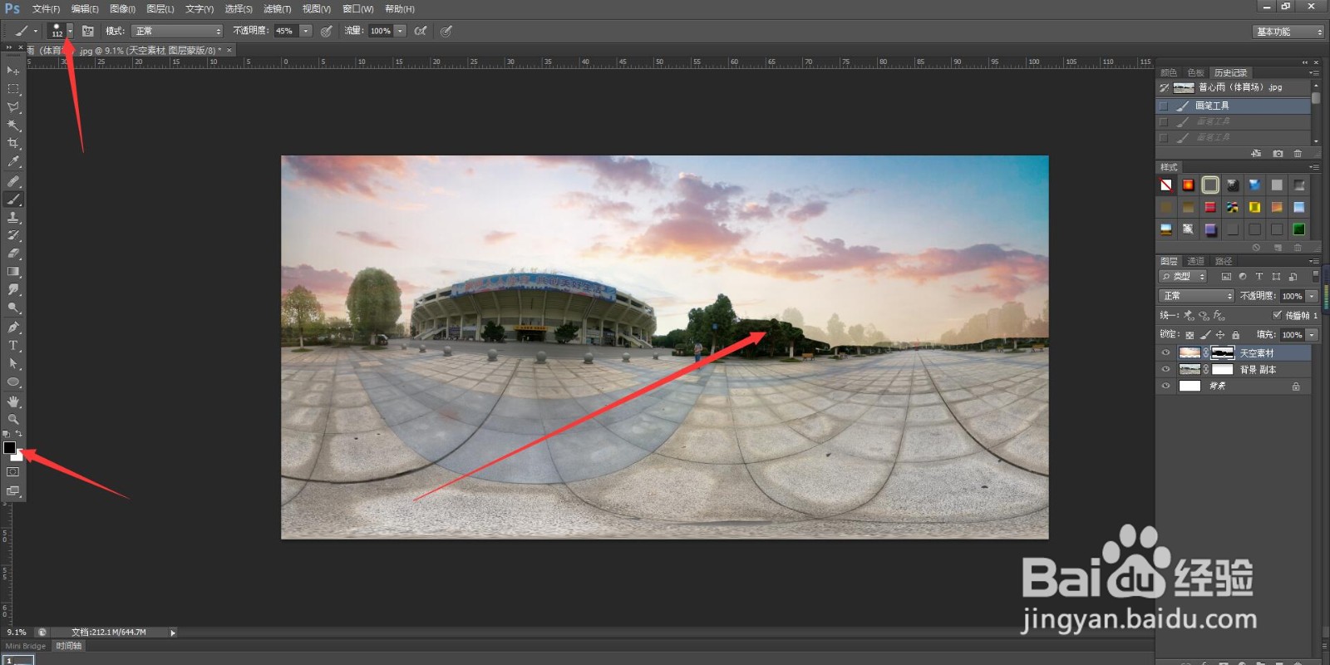Select the Path Selection tool
This screenshot has width=1330, height=665.
[12, 364]
